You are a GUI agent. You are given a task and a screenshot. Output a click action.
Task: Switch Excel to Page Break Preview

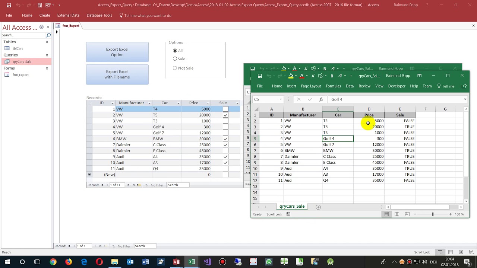407,214
